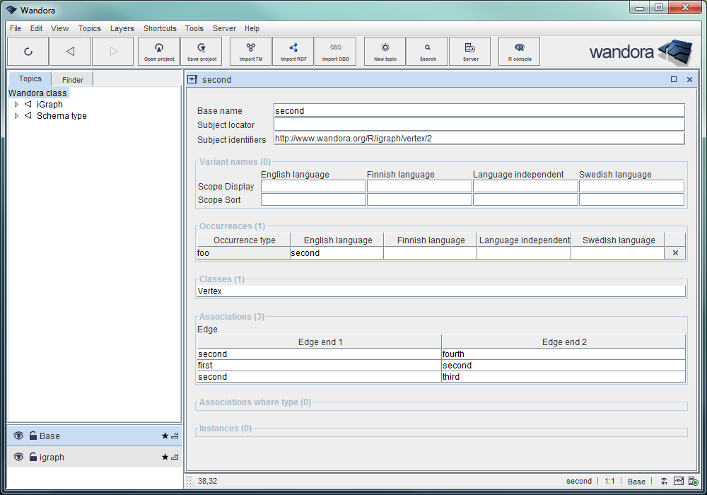Open the Shortcuts menu
707x495 pixels.
coord(160,28)
